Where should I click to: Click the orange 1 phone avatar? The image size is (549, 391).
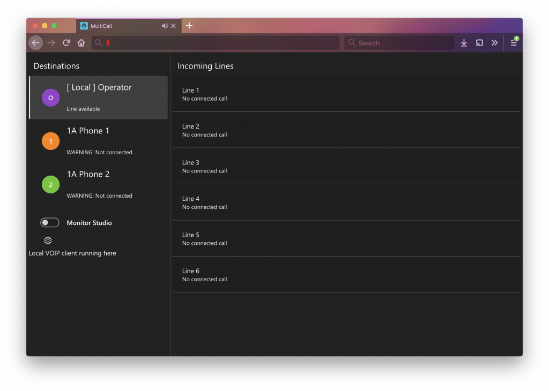point(51,141)
